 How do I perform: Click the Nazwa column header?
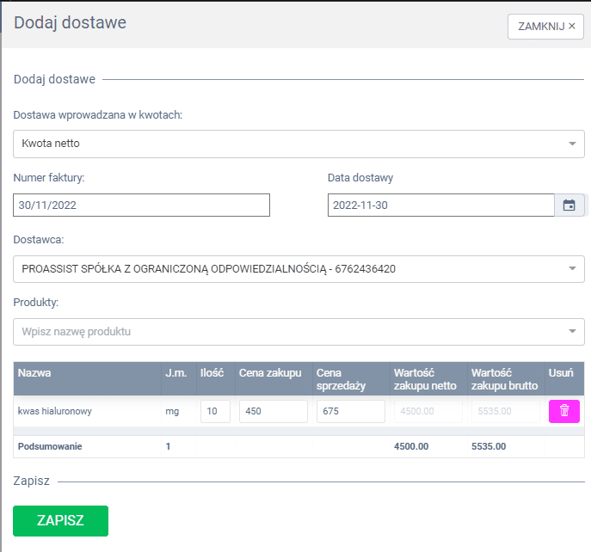tap(34, 373)
